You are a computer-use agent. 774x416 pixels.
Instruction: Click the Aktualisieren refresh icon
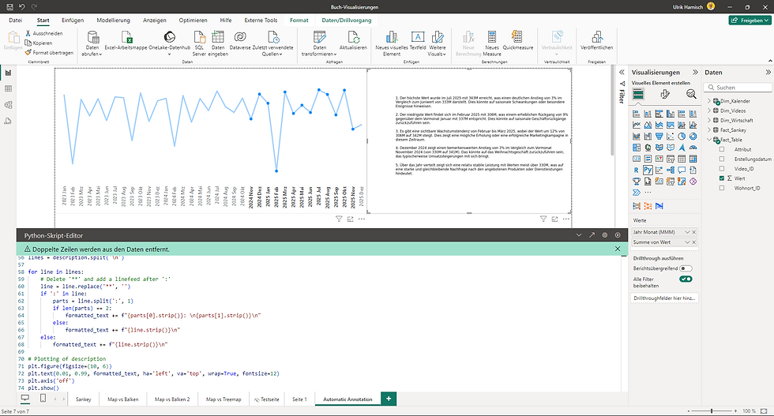354,37
